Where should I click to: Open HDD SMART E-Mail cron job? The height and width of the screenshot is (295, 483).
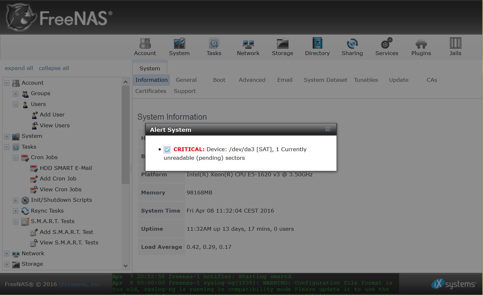point(66,168)
